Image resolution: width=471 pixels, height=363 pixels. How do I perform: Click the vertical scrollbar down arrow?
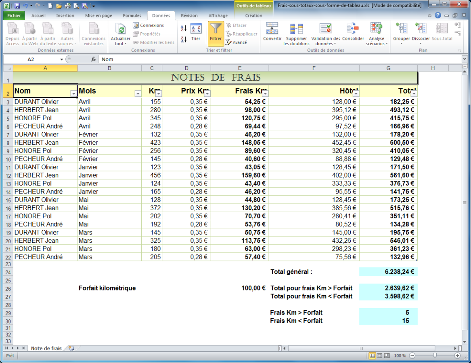[465, 342]
